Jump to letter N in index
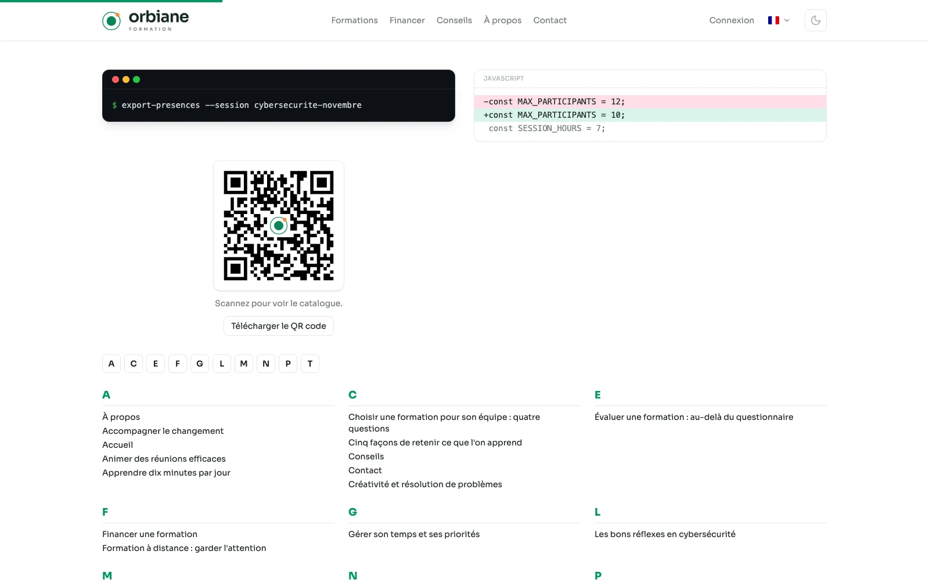Image resolution: width=929 pixels, height=580 pixels. (x=266, y=364)
